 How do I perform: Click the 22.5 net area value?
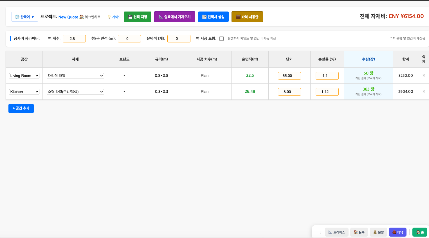pos(250,76)
